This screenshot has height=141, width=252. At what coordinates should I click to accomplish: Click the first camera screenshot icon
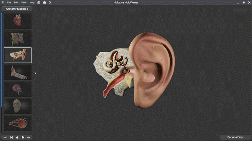click(39, 3)
